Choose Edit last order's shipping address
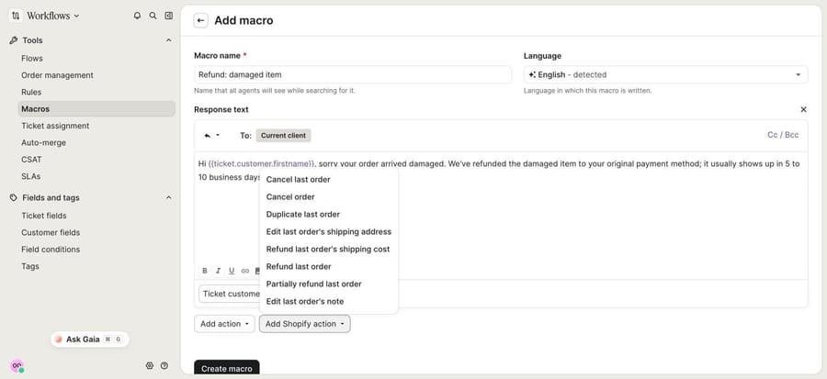Image resolution: width=827 pixels, height=379 pixels. (x=329, y=231)
